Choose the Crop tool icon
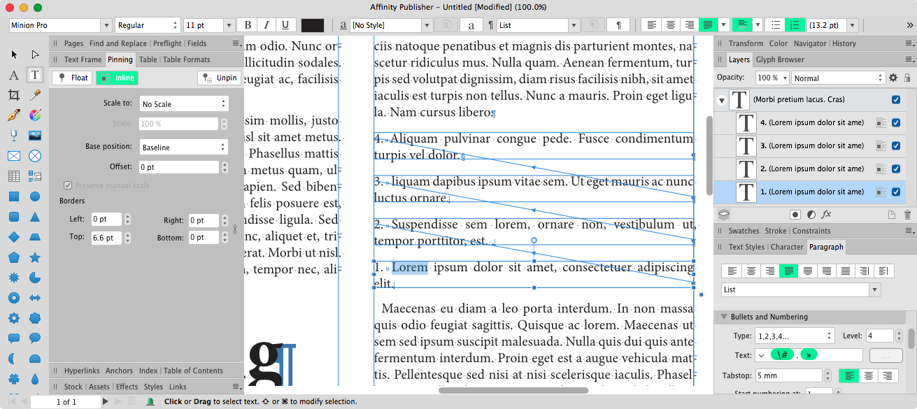Viewport: 917px width, 409px height. pyautogui.click(x=13, y=95)
